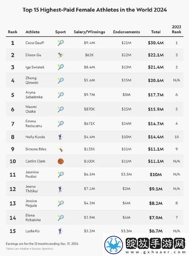This screenshot has height=256, width=189.
Task: Click the skiing icon for Eileen Gu
Action: [60, 55]
